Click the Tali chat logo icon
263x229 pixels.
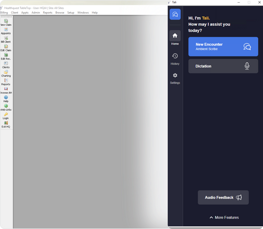pos(175,14)
